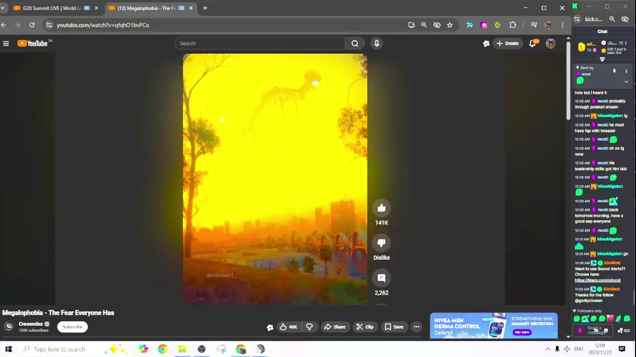Start voice search with the microphone icon
The width and height of the screenshot is (636, 357).
click(377, 44)
